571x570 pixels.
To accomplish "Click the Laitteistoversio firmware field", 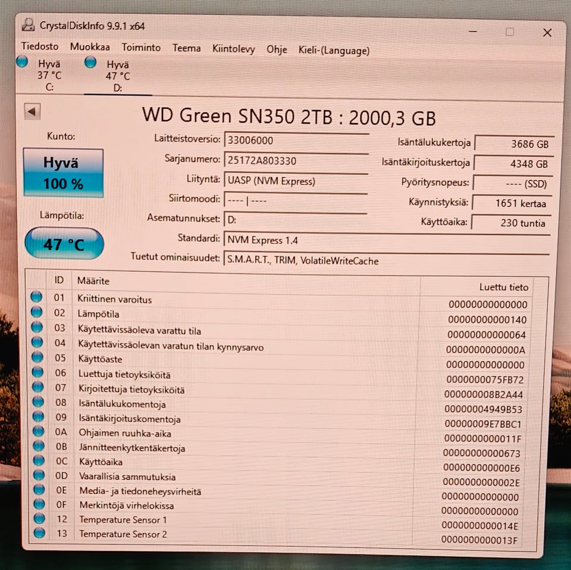I will coord(296,140).
